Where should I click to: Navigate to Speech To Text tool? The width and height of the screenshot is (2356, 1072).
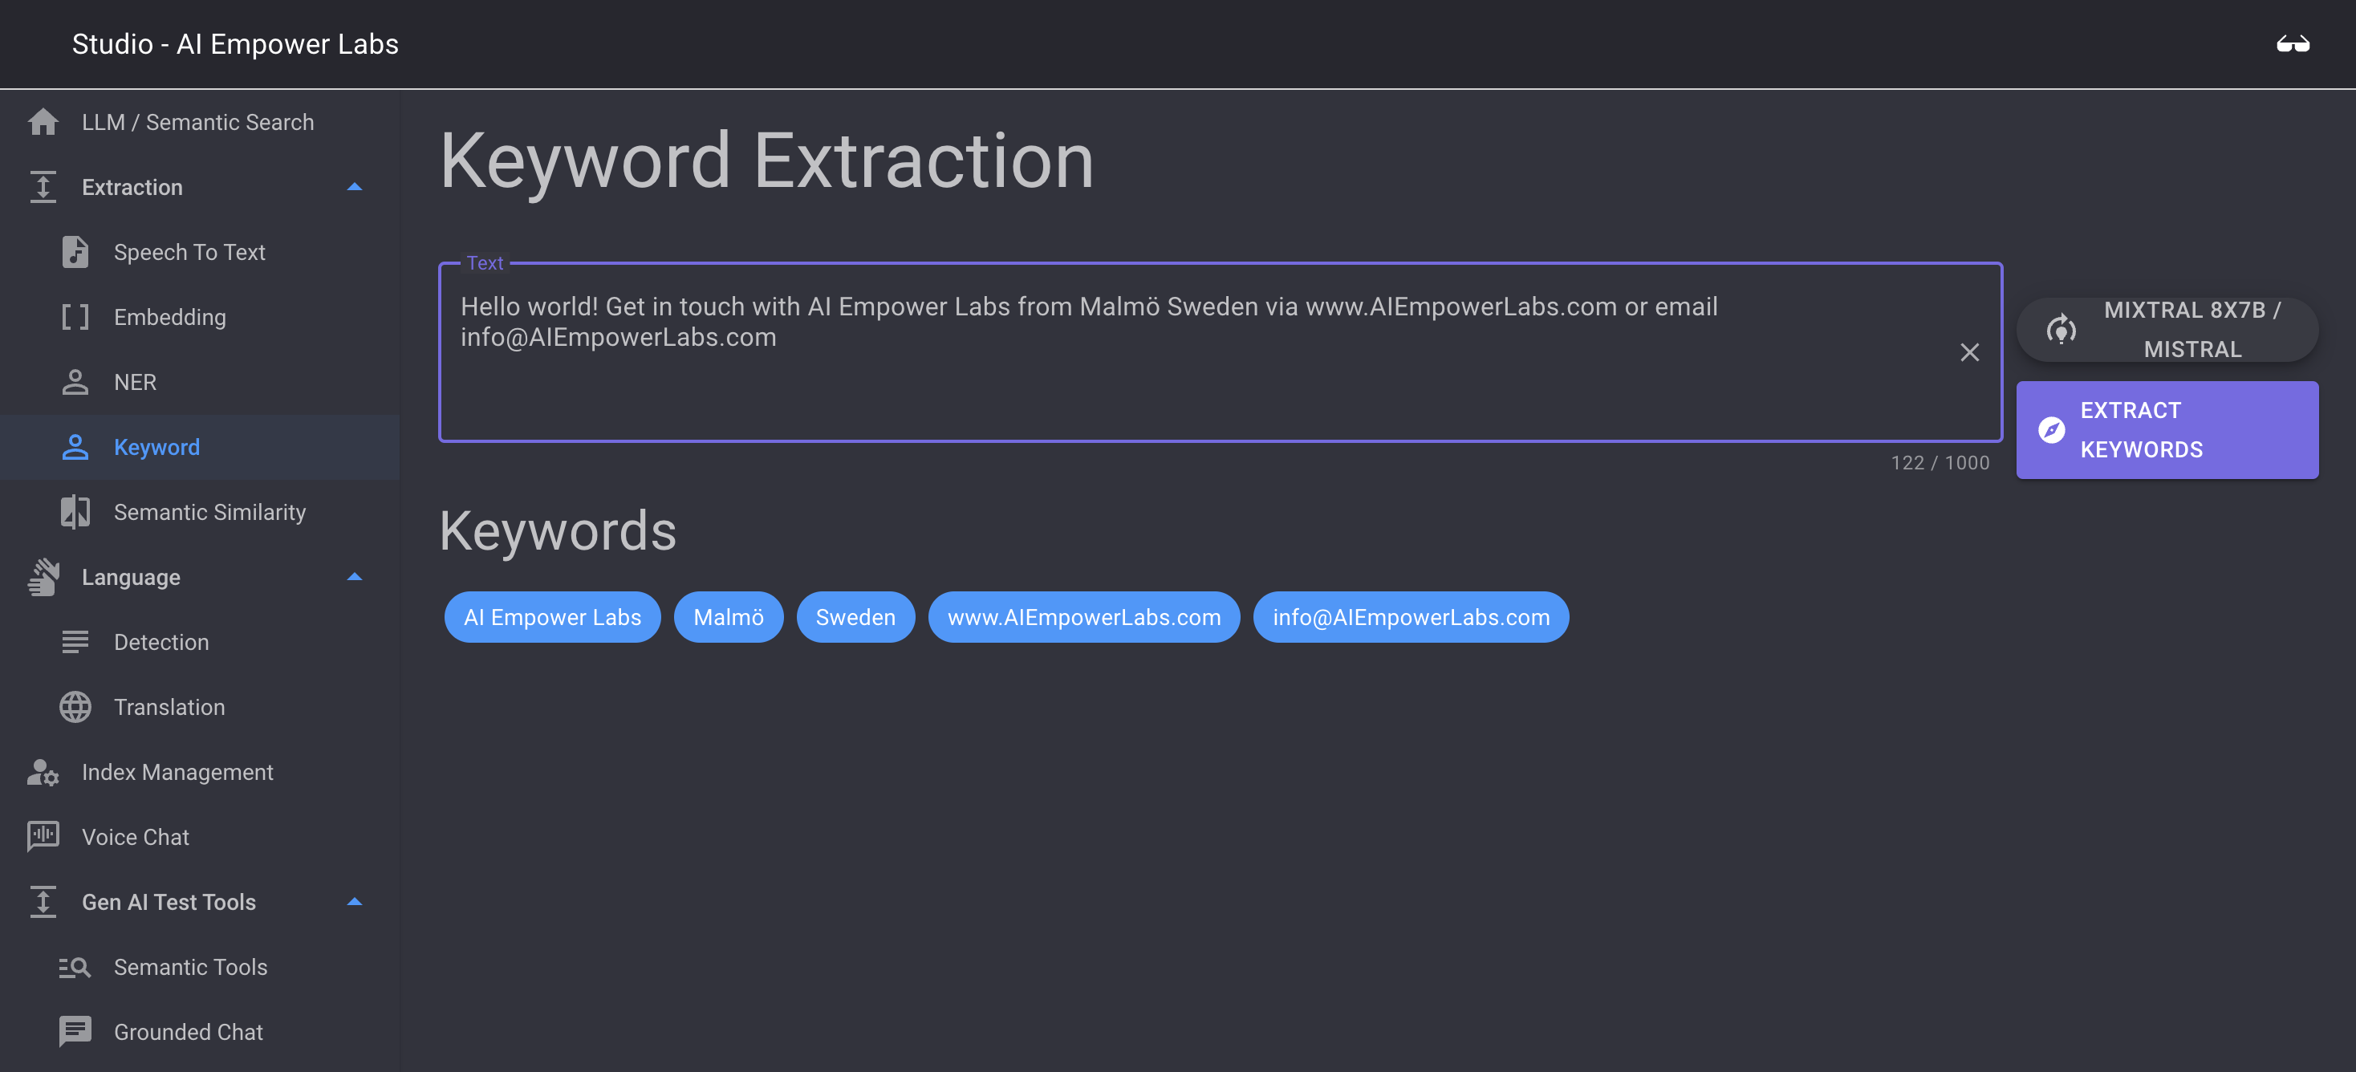(x=188, y=250)
